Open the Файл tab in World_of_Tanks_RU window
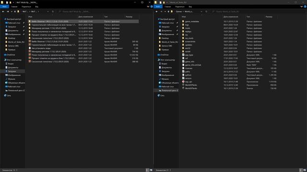The height and width of the screenshot is (172, 307). [158, 7]
